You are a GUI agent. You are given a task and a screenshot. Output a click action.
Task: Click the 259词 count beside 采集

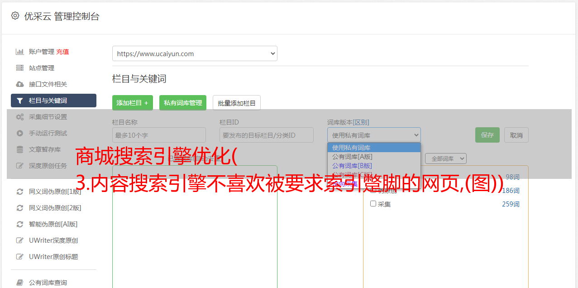(511, 204)
